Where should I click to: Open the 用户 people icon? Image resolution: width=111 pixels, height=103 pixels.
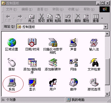coord(53,82)
